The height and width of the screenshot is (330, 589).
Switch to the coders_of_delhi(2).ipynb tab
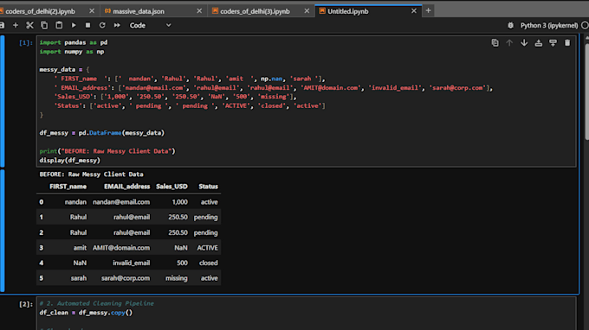[x=40, y=11]
